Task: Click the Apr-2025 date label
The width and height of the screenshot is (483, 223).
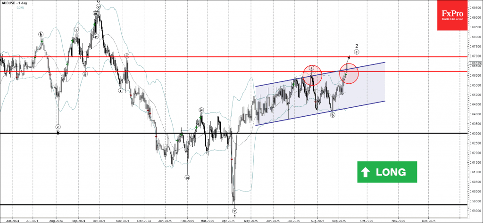Action: 228,221
